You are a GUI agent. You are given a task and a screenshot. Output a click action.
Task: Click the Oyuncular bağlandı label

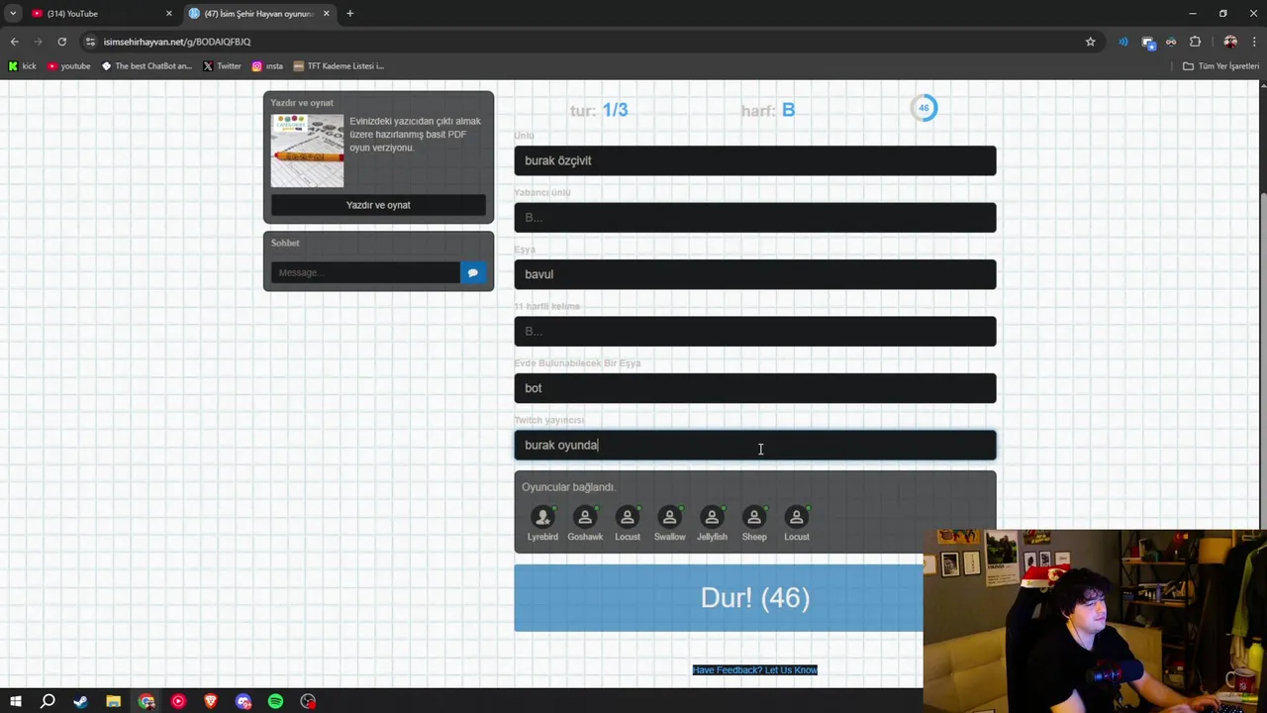(x=568, y=487)
